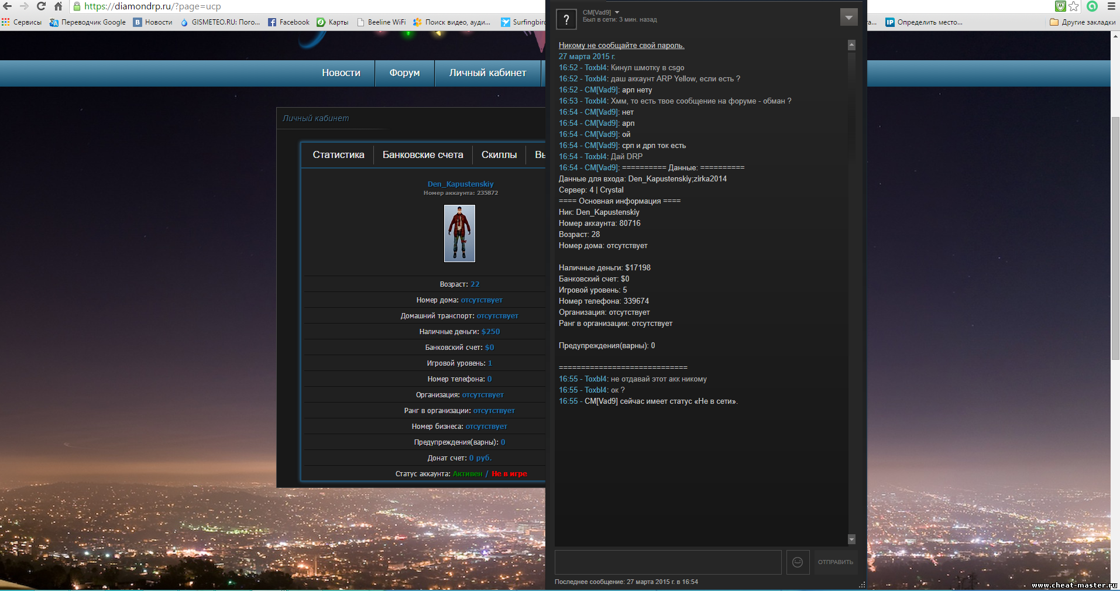
Task: Reload the page with refresh icon
Action: pyautogui.click(x=41, y=6)
